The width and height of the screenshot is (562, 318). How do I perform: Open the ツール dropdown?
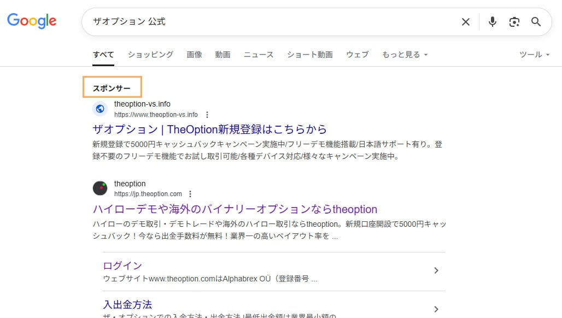point(535,55)
